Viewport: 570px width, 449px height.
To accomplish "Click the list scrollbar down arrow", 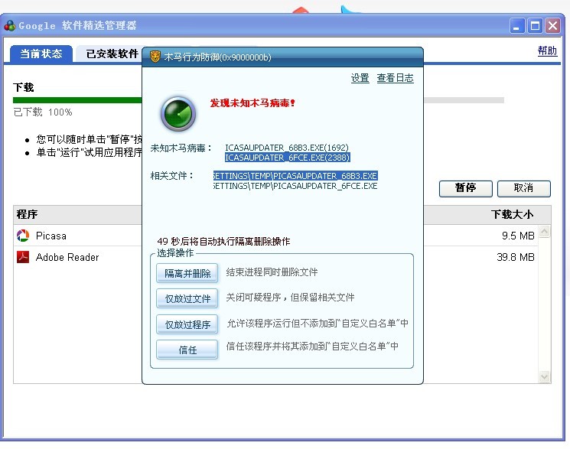I will pyautogui.click(x=544, y=376).
